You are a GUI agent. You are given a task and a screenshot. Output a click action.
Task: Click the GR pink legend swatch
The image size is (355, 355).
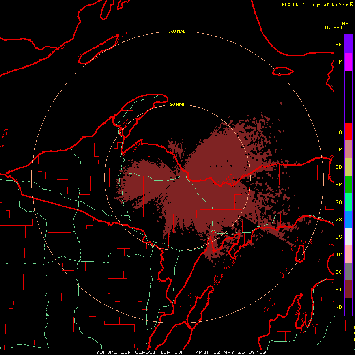(x=348, y=149)
